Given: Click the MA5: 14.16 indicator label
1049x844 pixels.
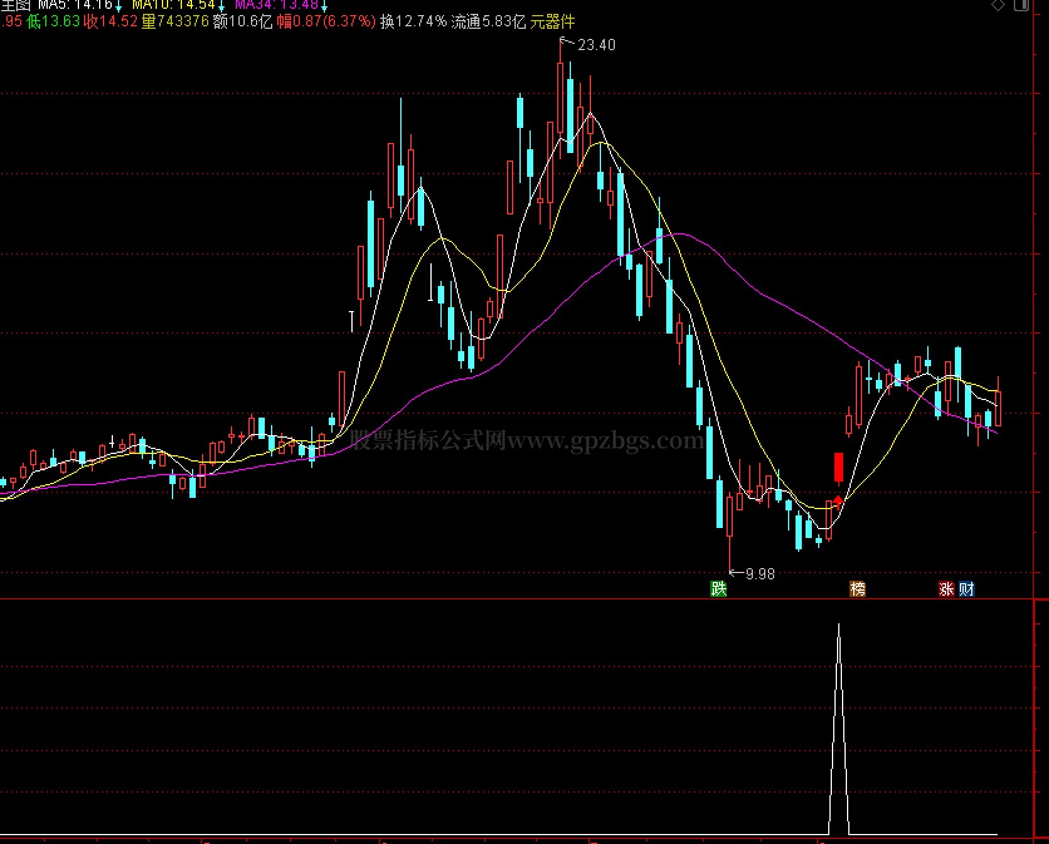Looking at the screenshot, I should coord(75,5).
